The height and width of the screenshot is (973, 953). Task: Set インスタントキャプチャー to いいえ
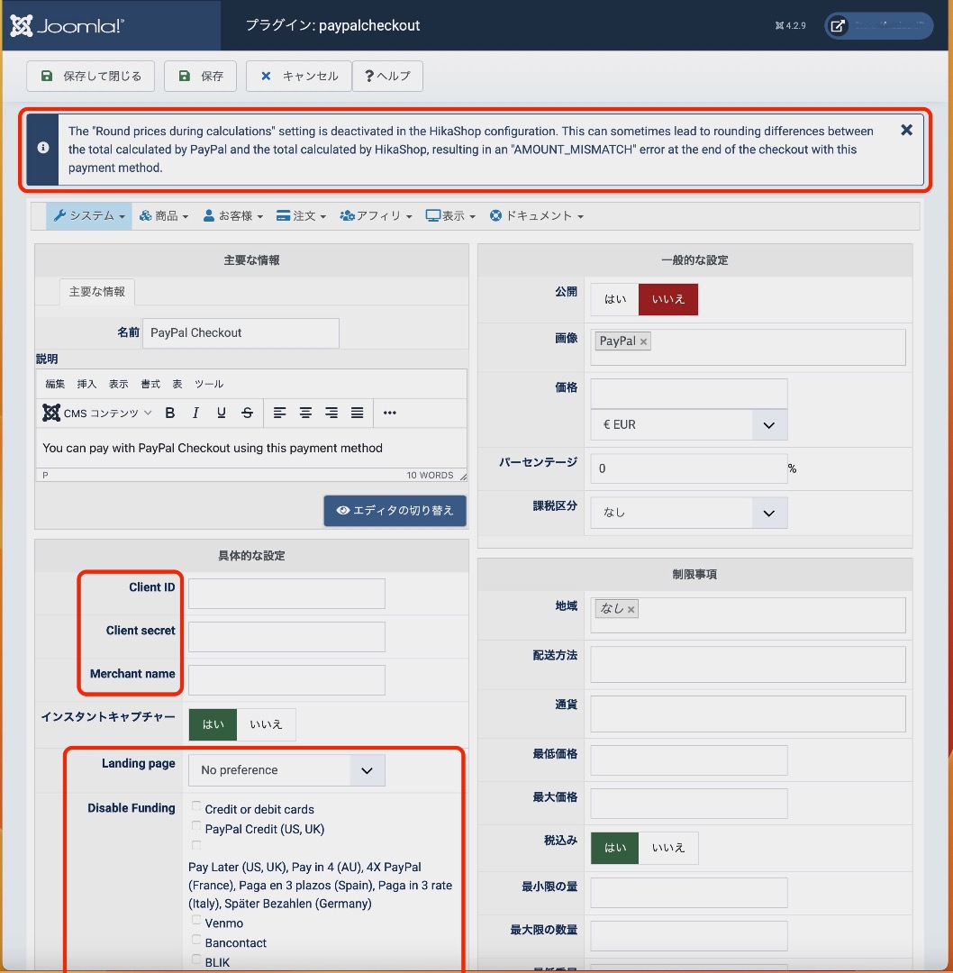[266, 724]
